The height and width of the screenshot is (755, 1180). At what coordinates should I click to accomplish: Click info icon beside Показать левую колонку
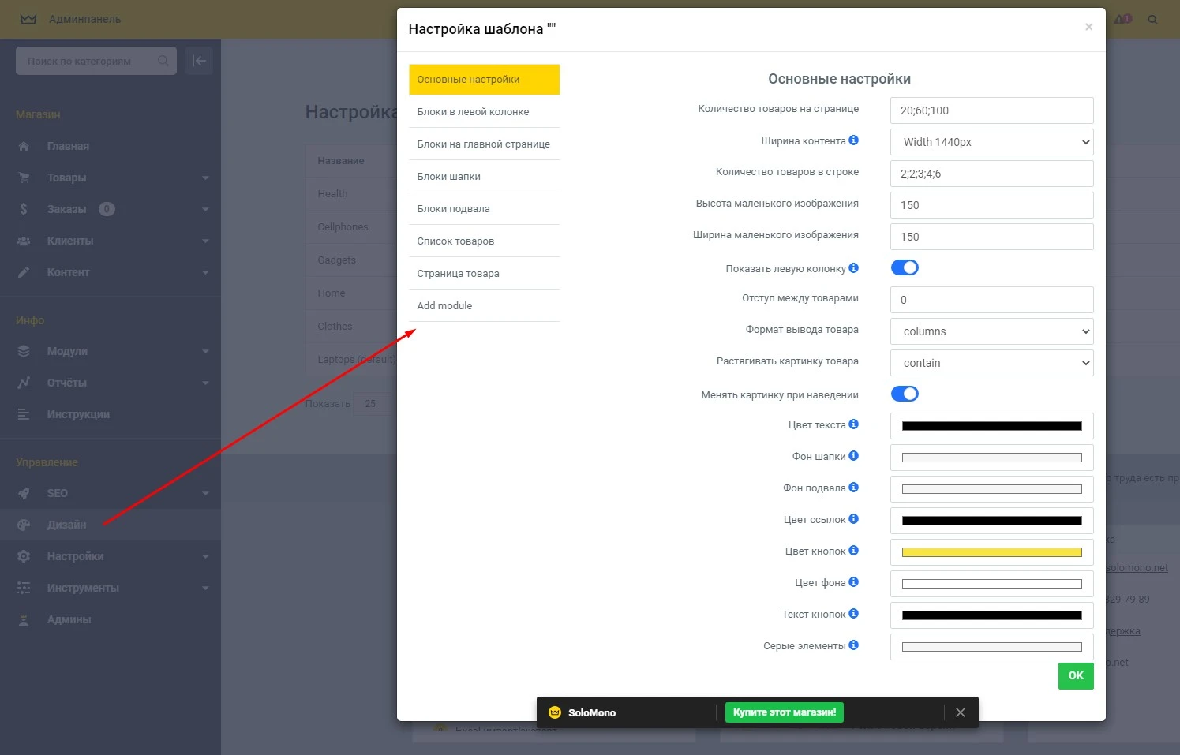click(x=853, y=268)
